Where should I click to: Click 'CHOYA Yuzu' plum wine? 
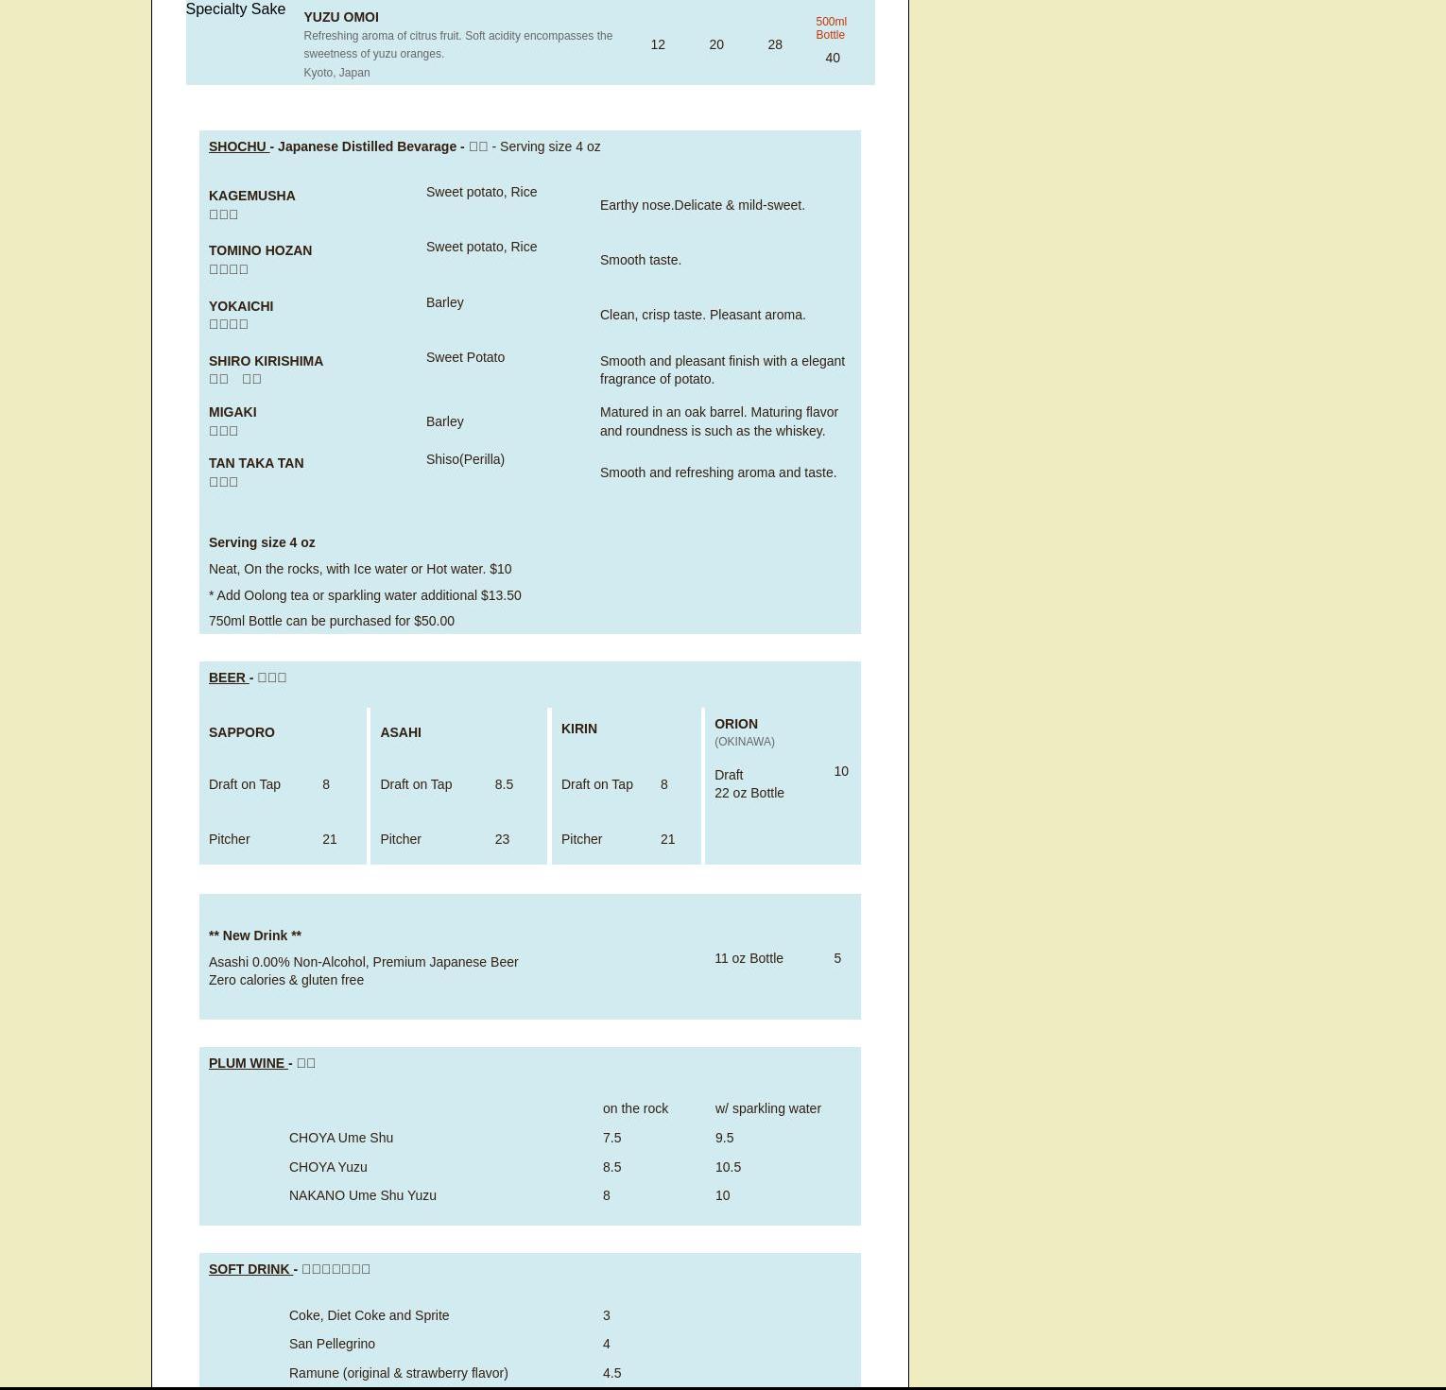pos(329,1167)
